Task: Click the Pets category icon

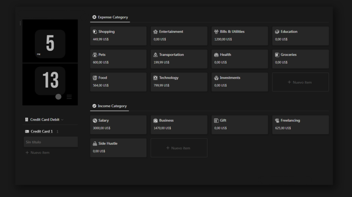Action: 95,55
